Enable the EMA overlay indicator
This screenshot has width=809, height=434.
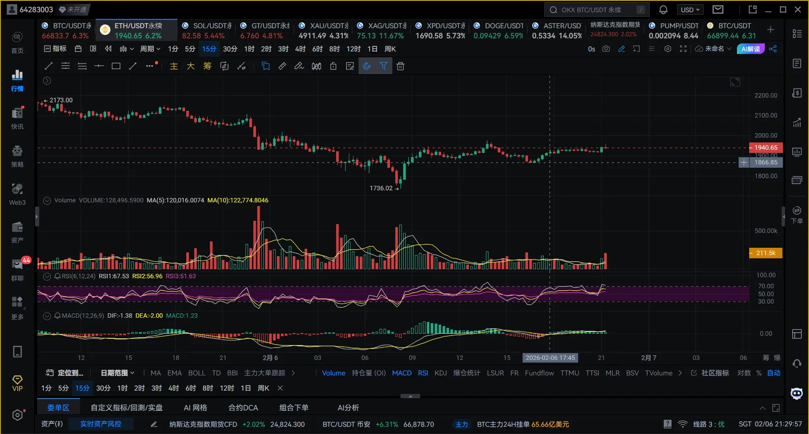click(x=174, y=373)
